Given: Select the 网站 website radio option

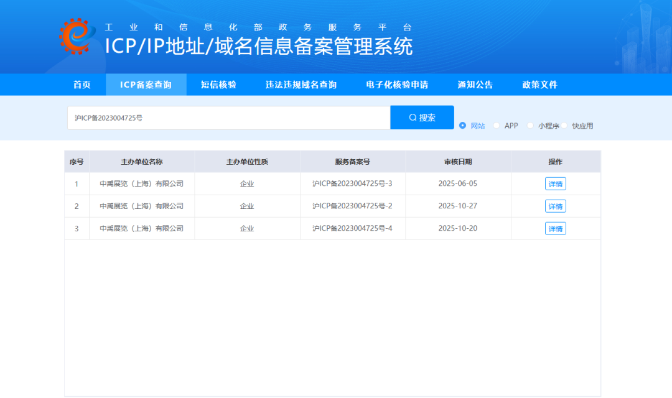Looking at the screenshot, I should (462, 125).
